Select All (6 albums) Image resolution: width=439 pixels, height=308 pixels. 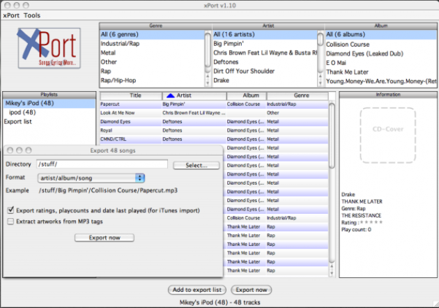[380, 34]
